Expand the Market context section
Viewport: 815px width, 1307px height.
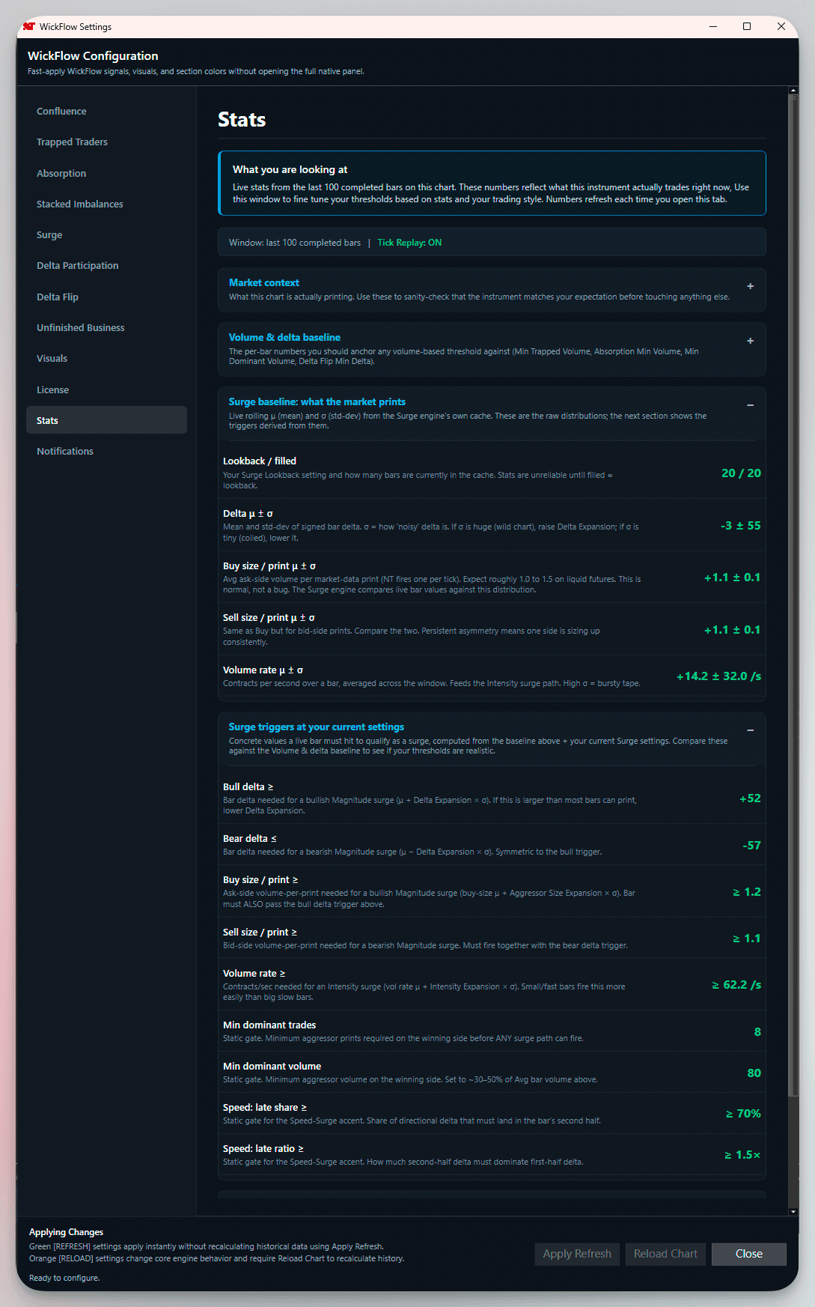click(x=750, y=286)
